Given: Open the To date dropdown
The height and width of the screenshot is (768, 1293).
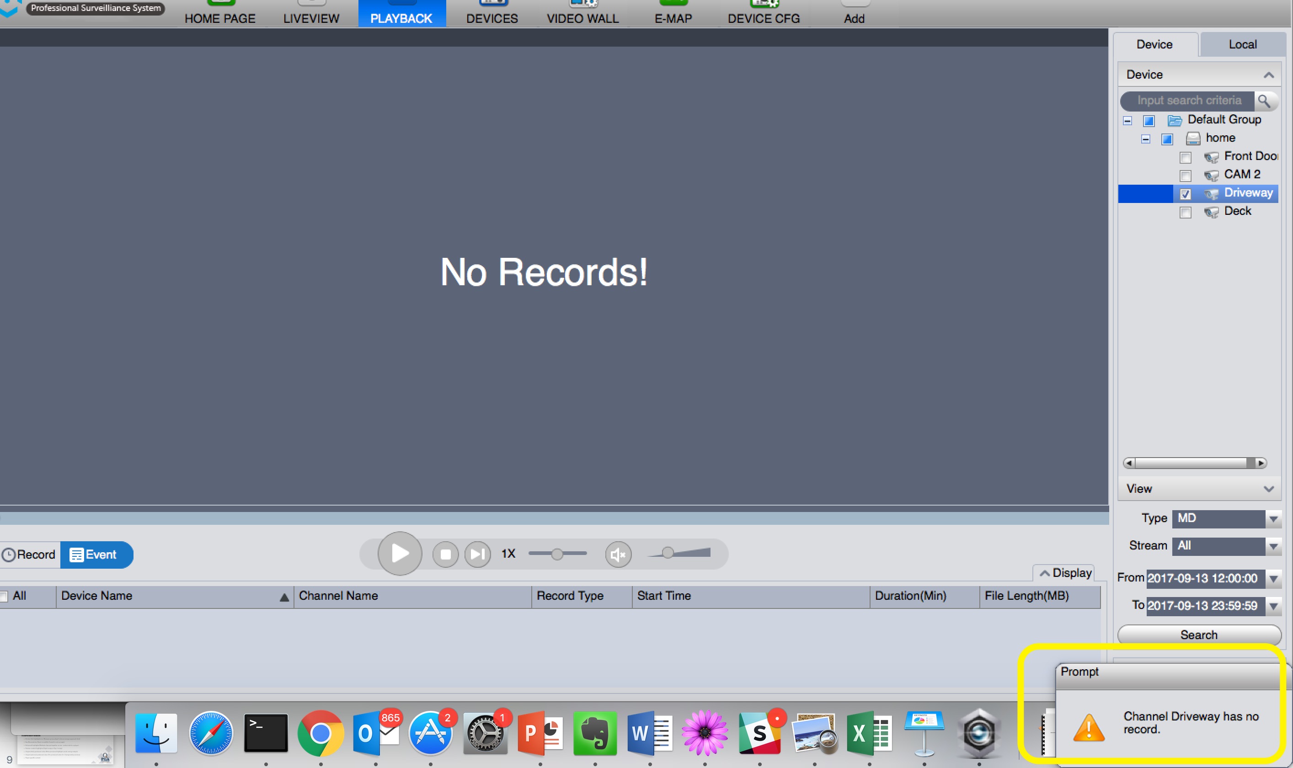Looking at the screenshot, I should 1273,606.
